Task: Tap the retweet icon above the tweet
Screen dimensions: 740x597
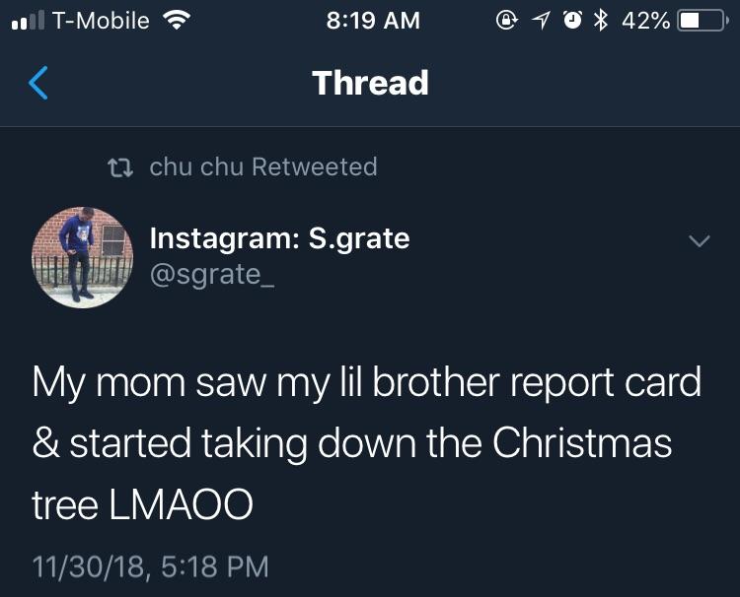Action: click(x=125, y=167)
